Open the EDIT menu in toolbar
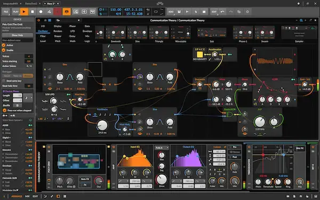 214,12
